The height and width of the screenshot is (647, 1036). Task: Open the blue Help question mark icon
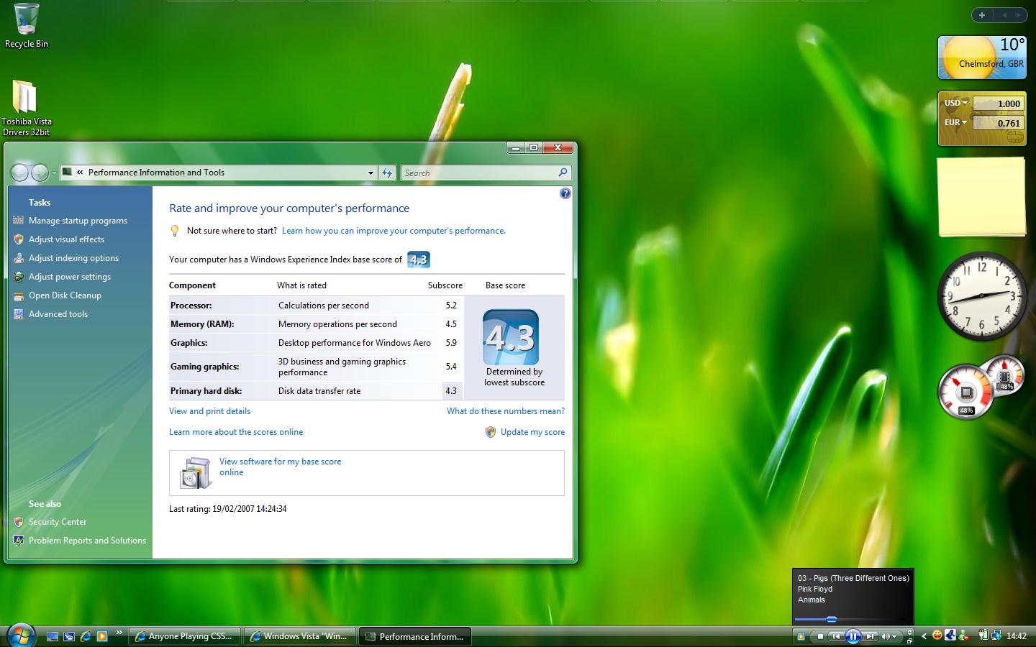pyautogui.click(x=565, y=193)
